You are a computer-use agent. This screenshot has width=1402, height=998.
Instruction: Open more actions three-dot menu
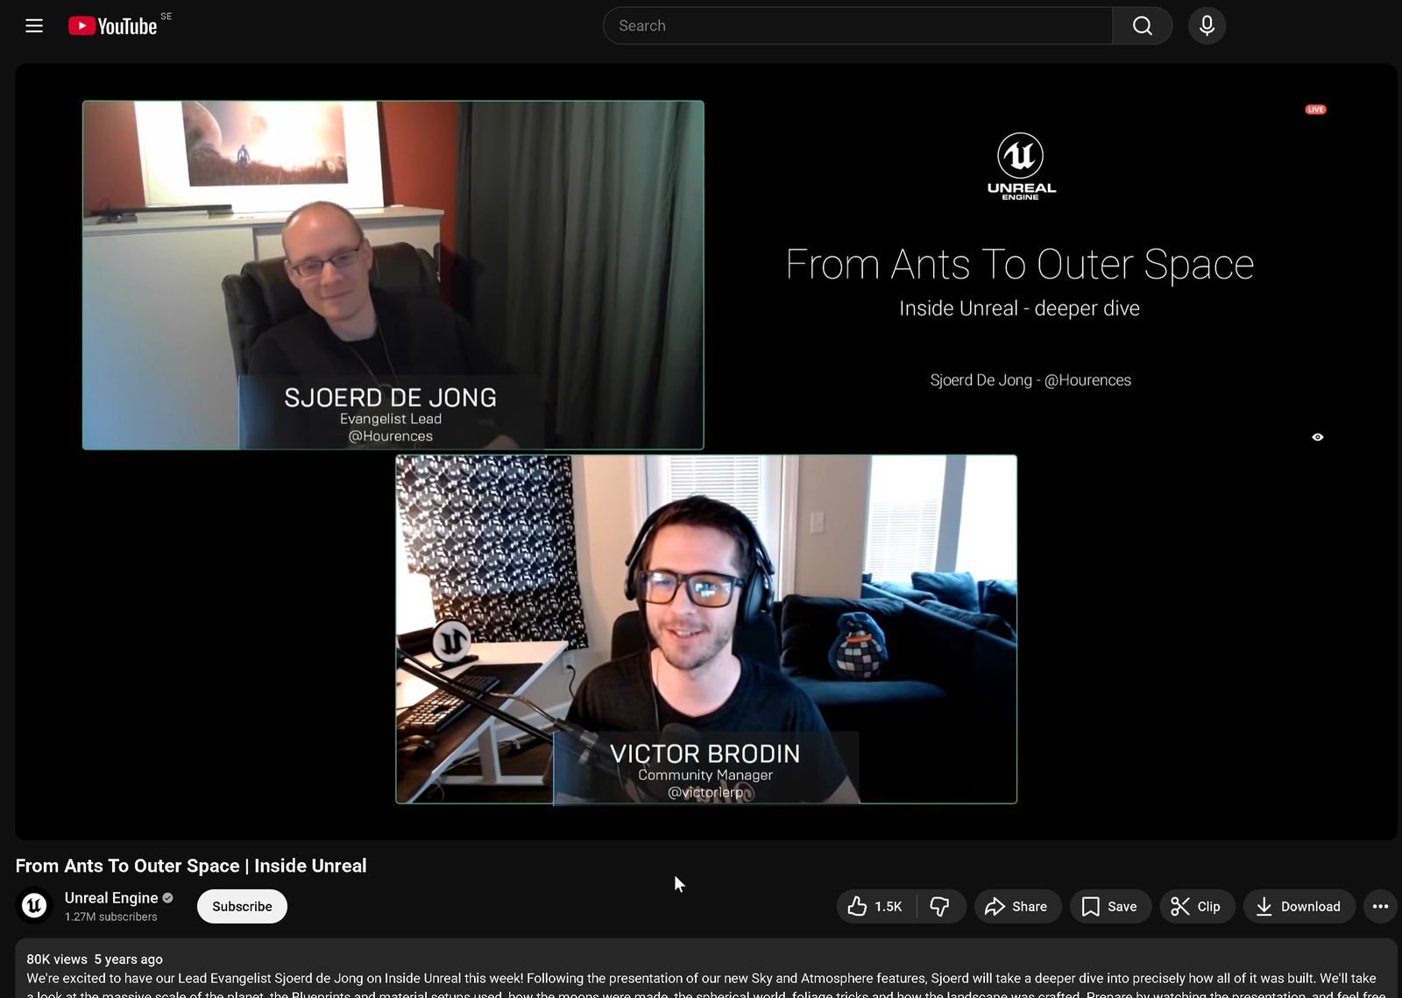coord(1380,906)
